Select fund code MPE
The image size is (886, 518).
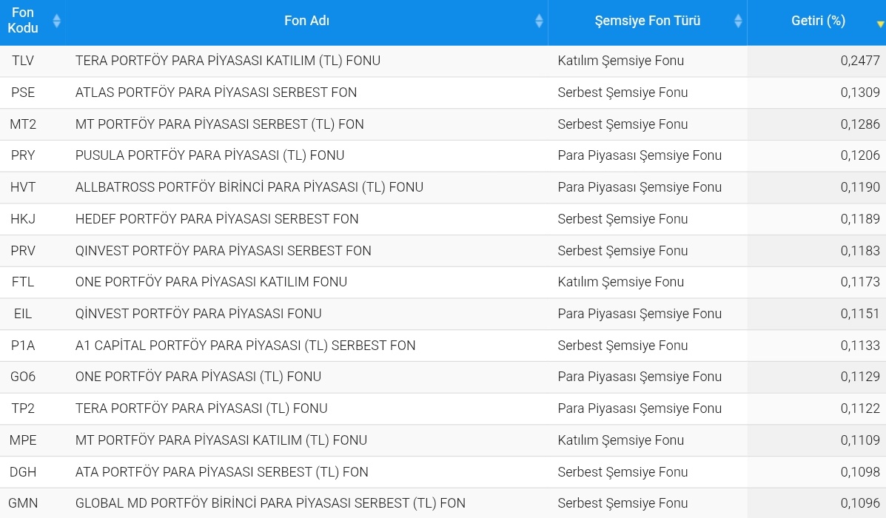[x=23, y=440]
